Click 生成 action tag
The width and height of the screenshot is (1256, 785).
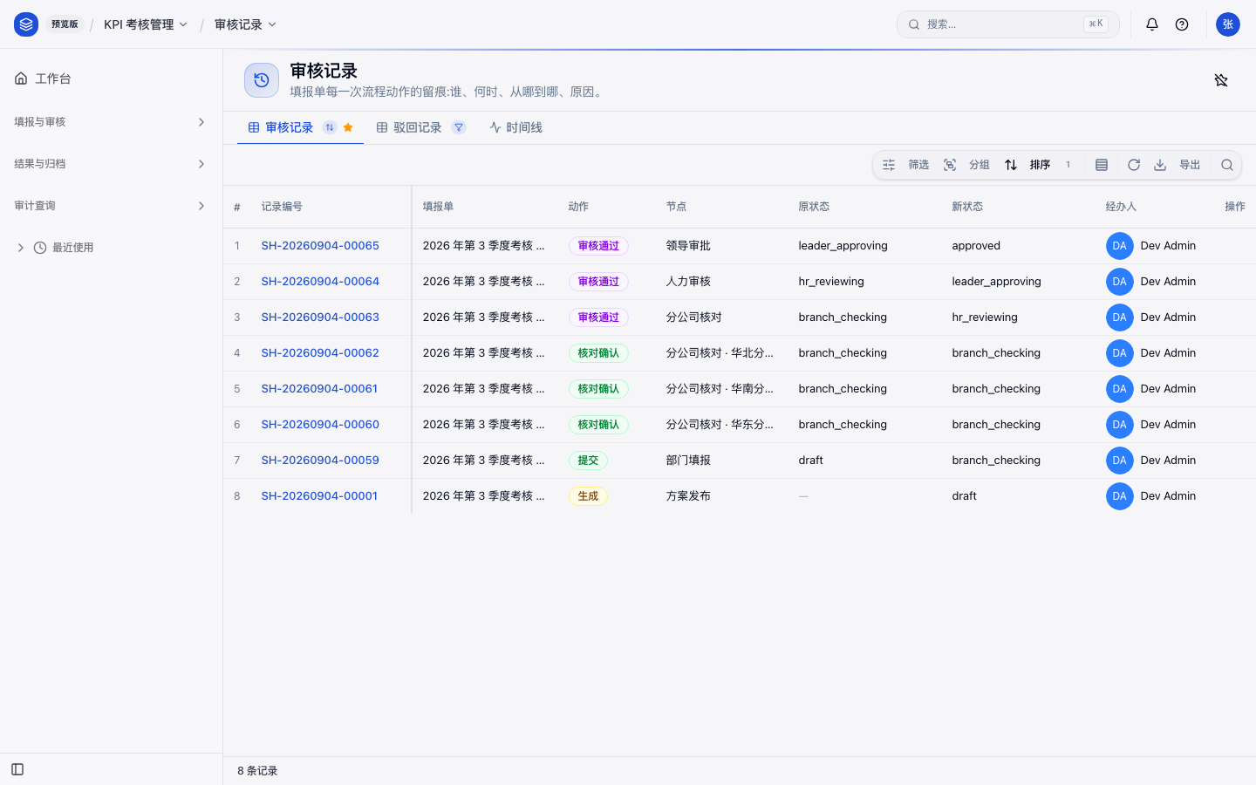pos(588,496)
